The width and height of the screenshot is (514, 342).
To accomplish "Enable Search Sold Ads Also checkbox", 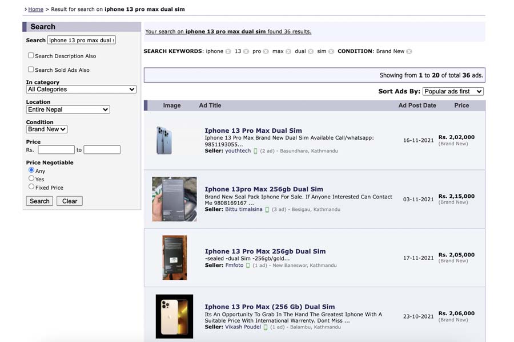I will pyautogui.click(x=31, y=70).
